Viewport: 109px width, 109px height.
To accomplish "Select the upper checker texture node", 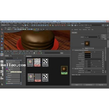I will click(x=45, y=62).
